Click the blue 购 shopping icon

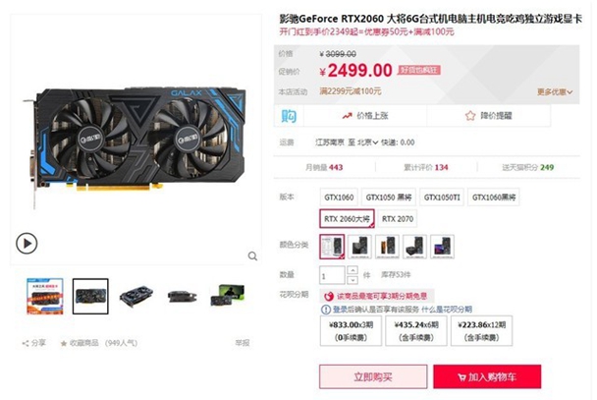[x=289, y=116]
